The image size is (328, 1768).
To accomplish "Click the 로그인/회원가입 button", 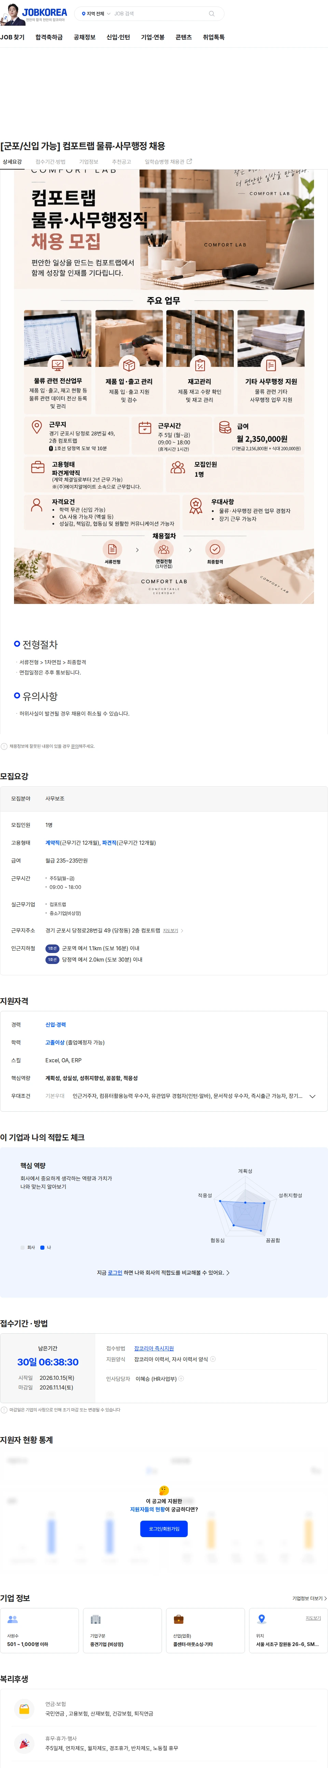I will (164, 1529).
